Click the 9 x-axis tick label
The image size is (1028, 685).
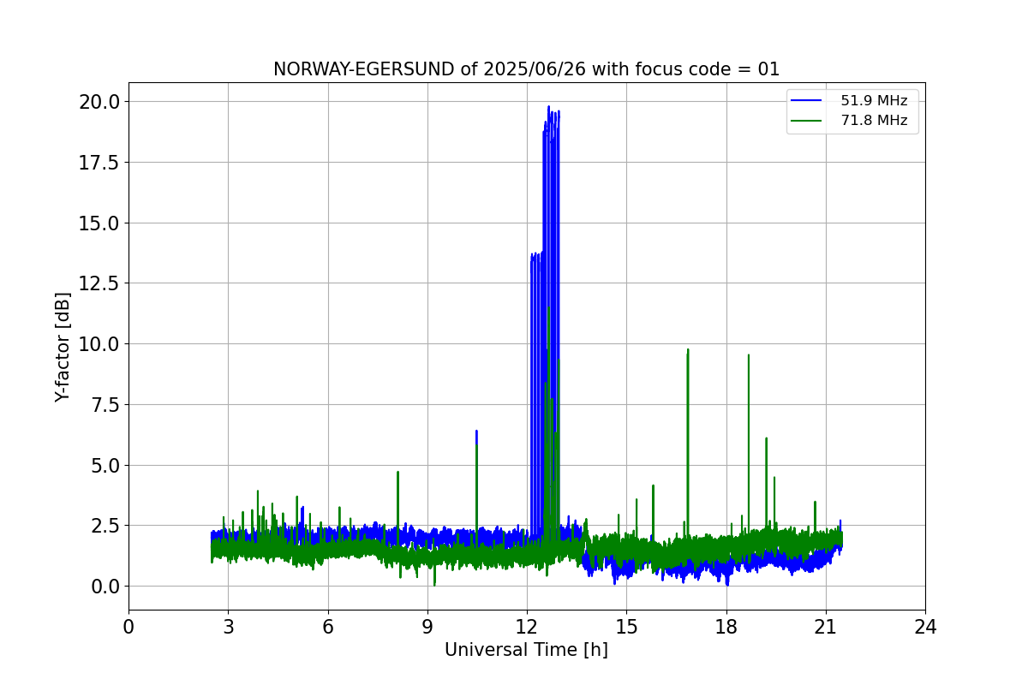tap(427, 627)
